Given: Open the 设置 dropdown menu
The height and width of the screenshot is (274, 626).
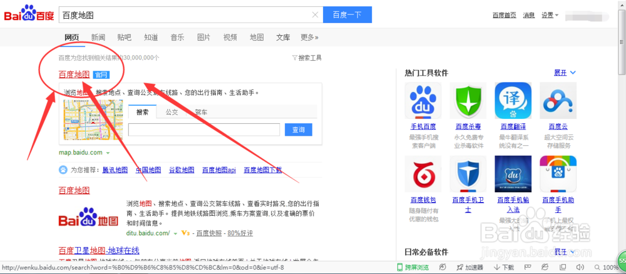Looking at the screenshot, I should [x=550, y=15].
